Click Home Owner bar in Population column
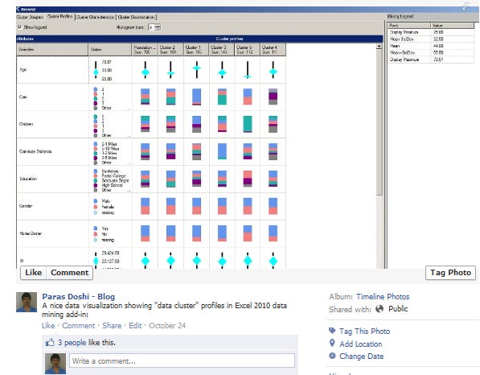The image size is (480, 375). [145, 233]
